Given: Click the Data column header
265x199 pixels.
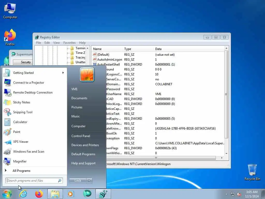Looking at the screenshot, I should [x=189, y=49].
